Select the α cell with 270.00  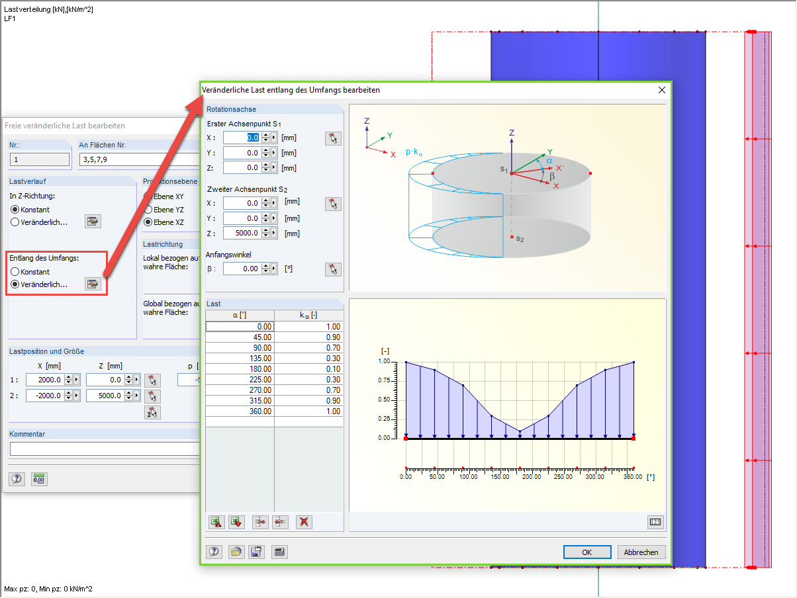pos(240,390)
